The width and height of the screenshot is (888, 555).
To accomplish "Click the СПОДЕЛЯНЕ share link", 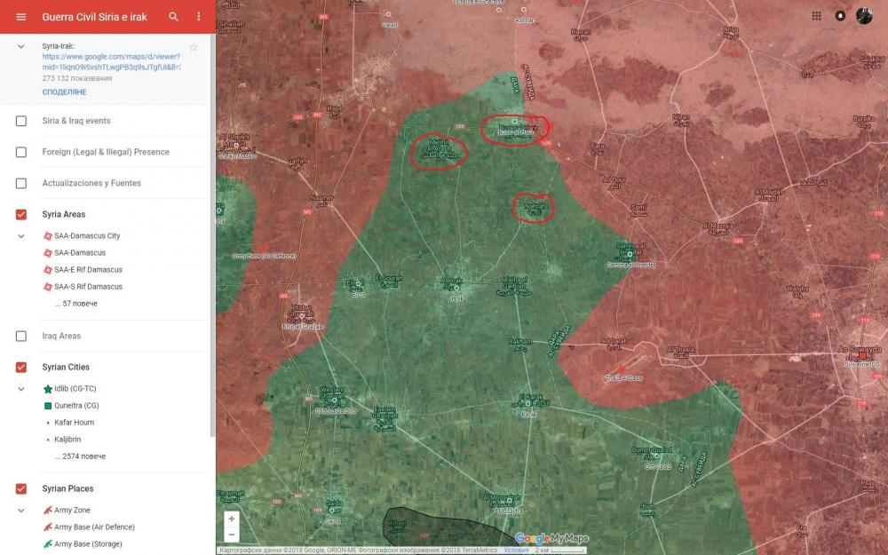I will [x=64, y=92].
